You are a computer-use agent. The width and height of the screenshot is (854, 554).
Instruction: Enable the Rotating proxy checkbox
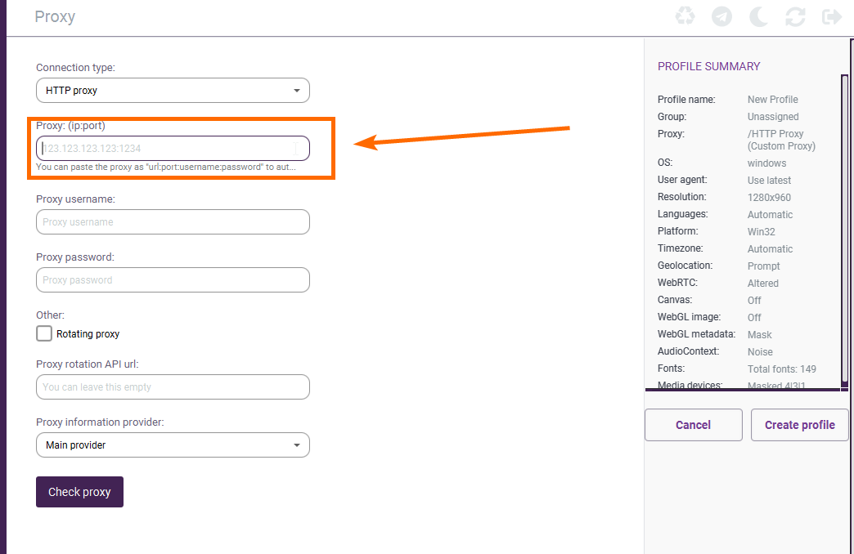(x=44, y=333)
